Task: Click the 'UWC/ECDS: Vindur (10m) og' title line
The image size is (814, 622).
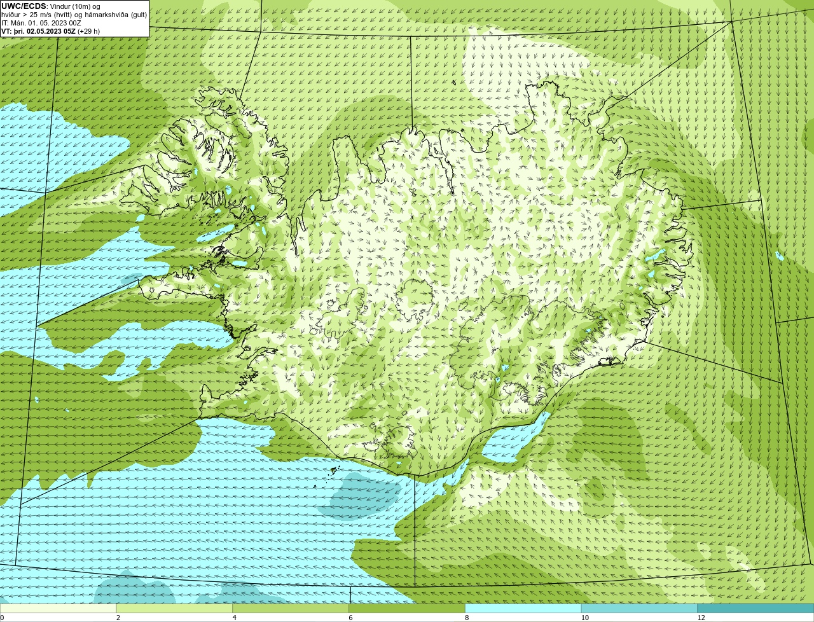Action: [51, 6]
